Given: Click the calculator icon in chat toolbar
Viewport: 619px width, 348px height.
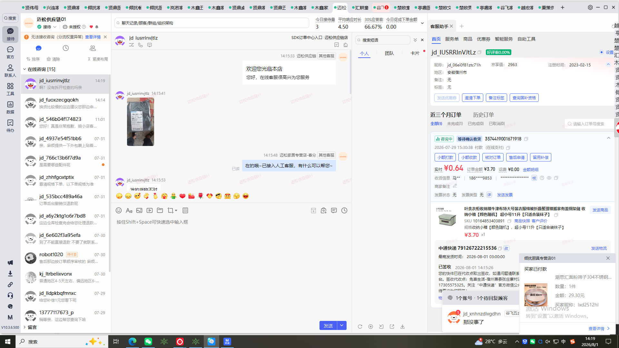Looking at the screenshot, I should pos(185,210).
